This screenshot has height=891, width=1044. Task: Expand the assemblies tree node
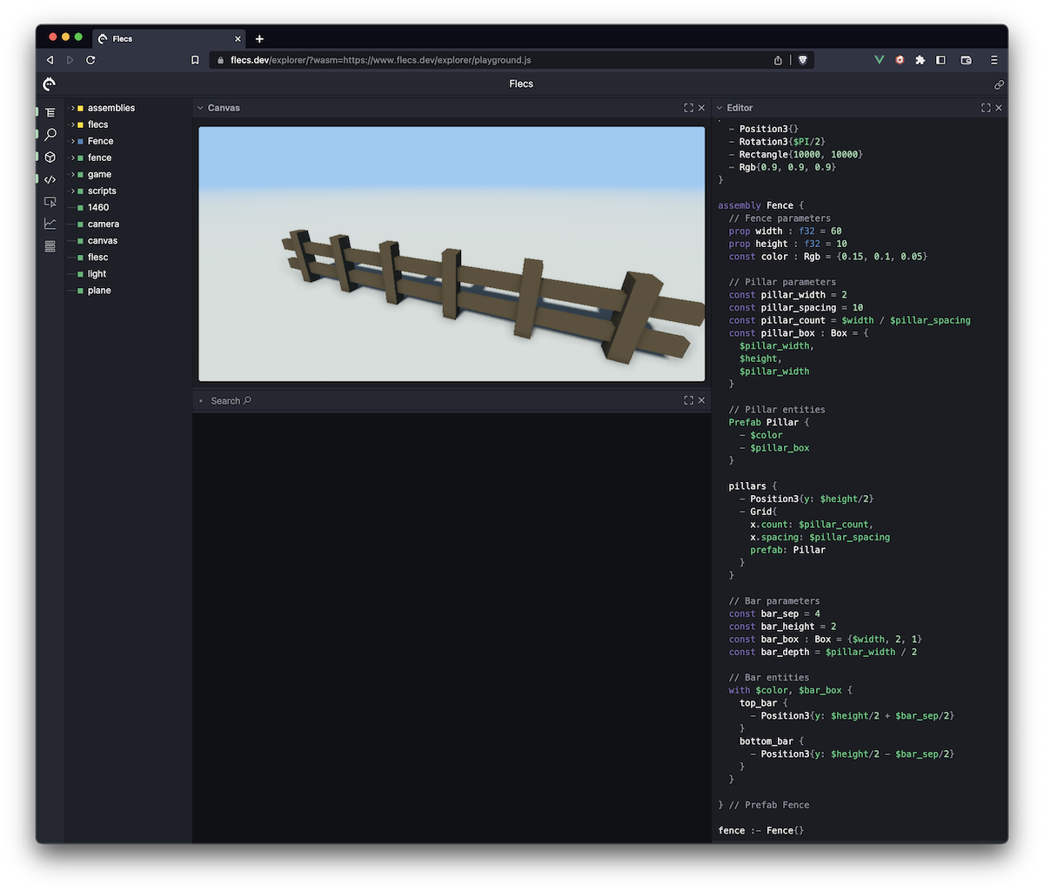[72, 108]
